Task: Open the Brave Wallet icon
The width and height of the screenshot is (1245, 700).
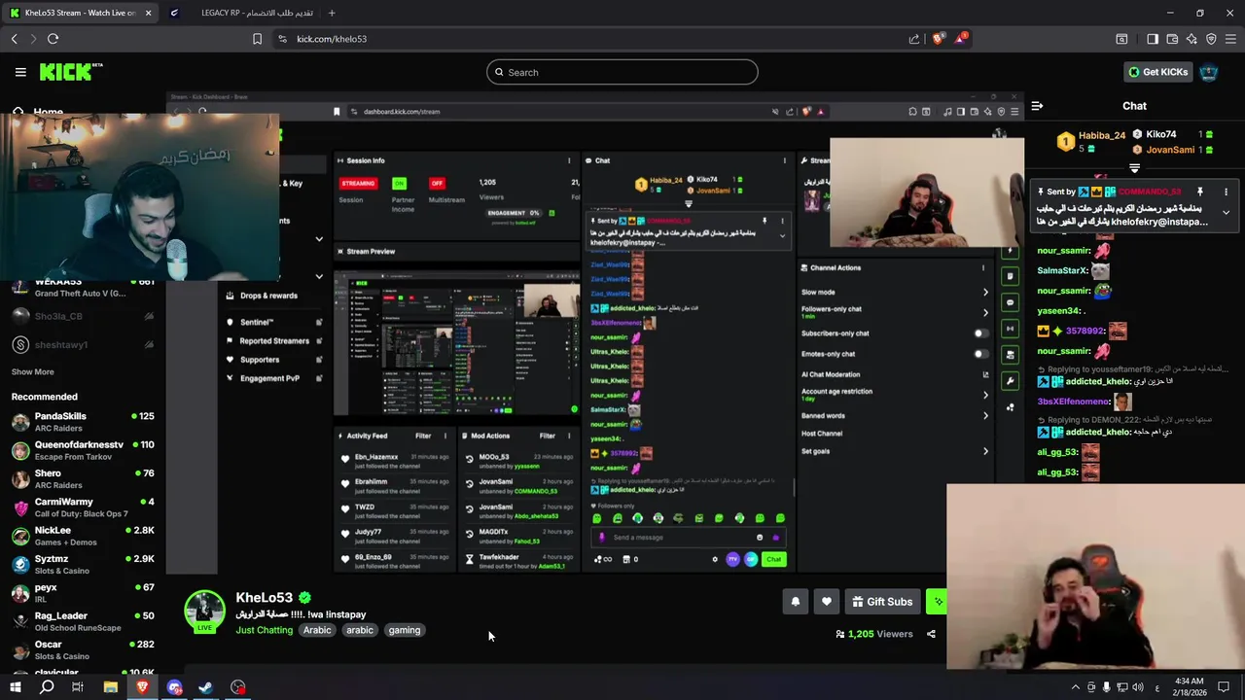Action: 1172,39
